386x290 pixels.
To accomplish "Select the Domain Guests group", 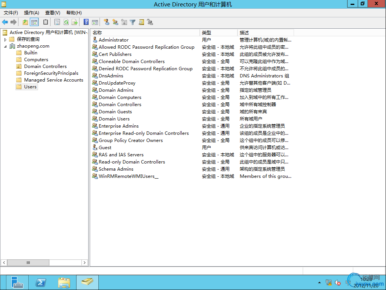I will (115, 112).
